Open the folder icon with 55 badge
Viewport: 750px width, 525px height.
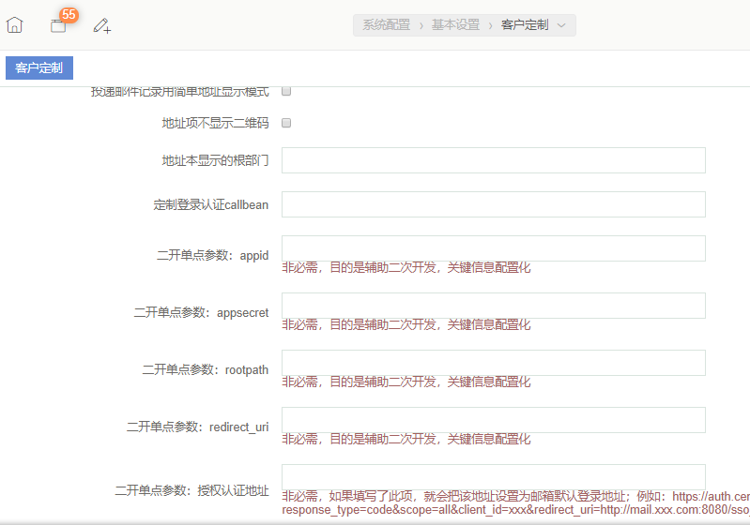point(58,25)
